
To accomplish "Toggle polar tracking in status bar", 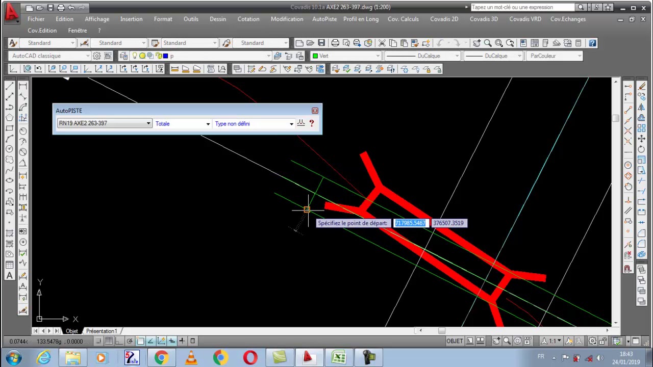I will click(x=130, y=341).
